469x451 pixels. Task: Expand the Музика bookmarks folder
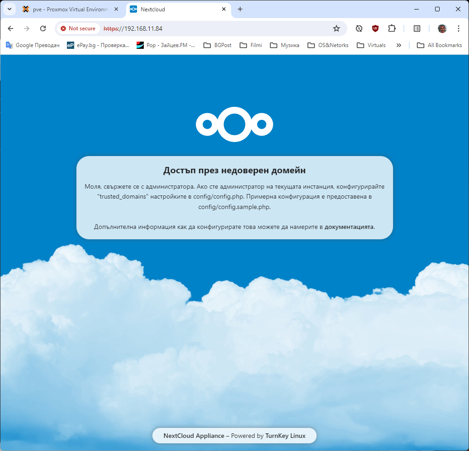click(x=284, y=45)
